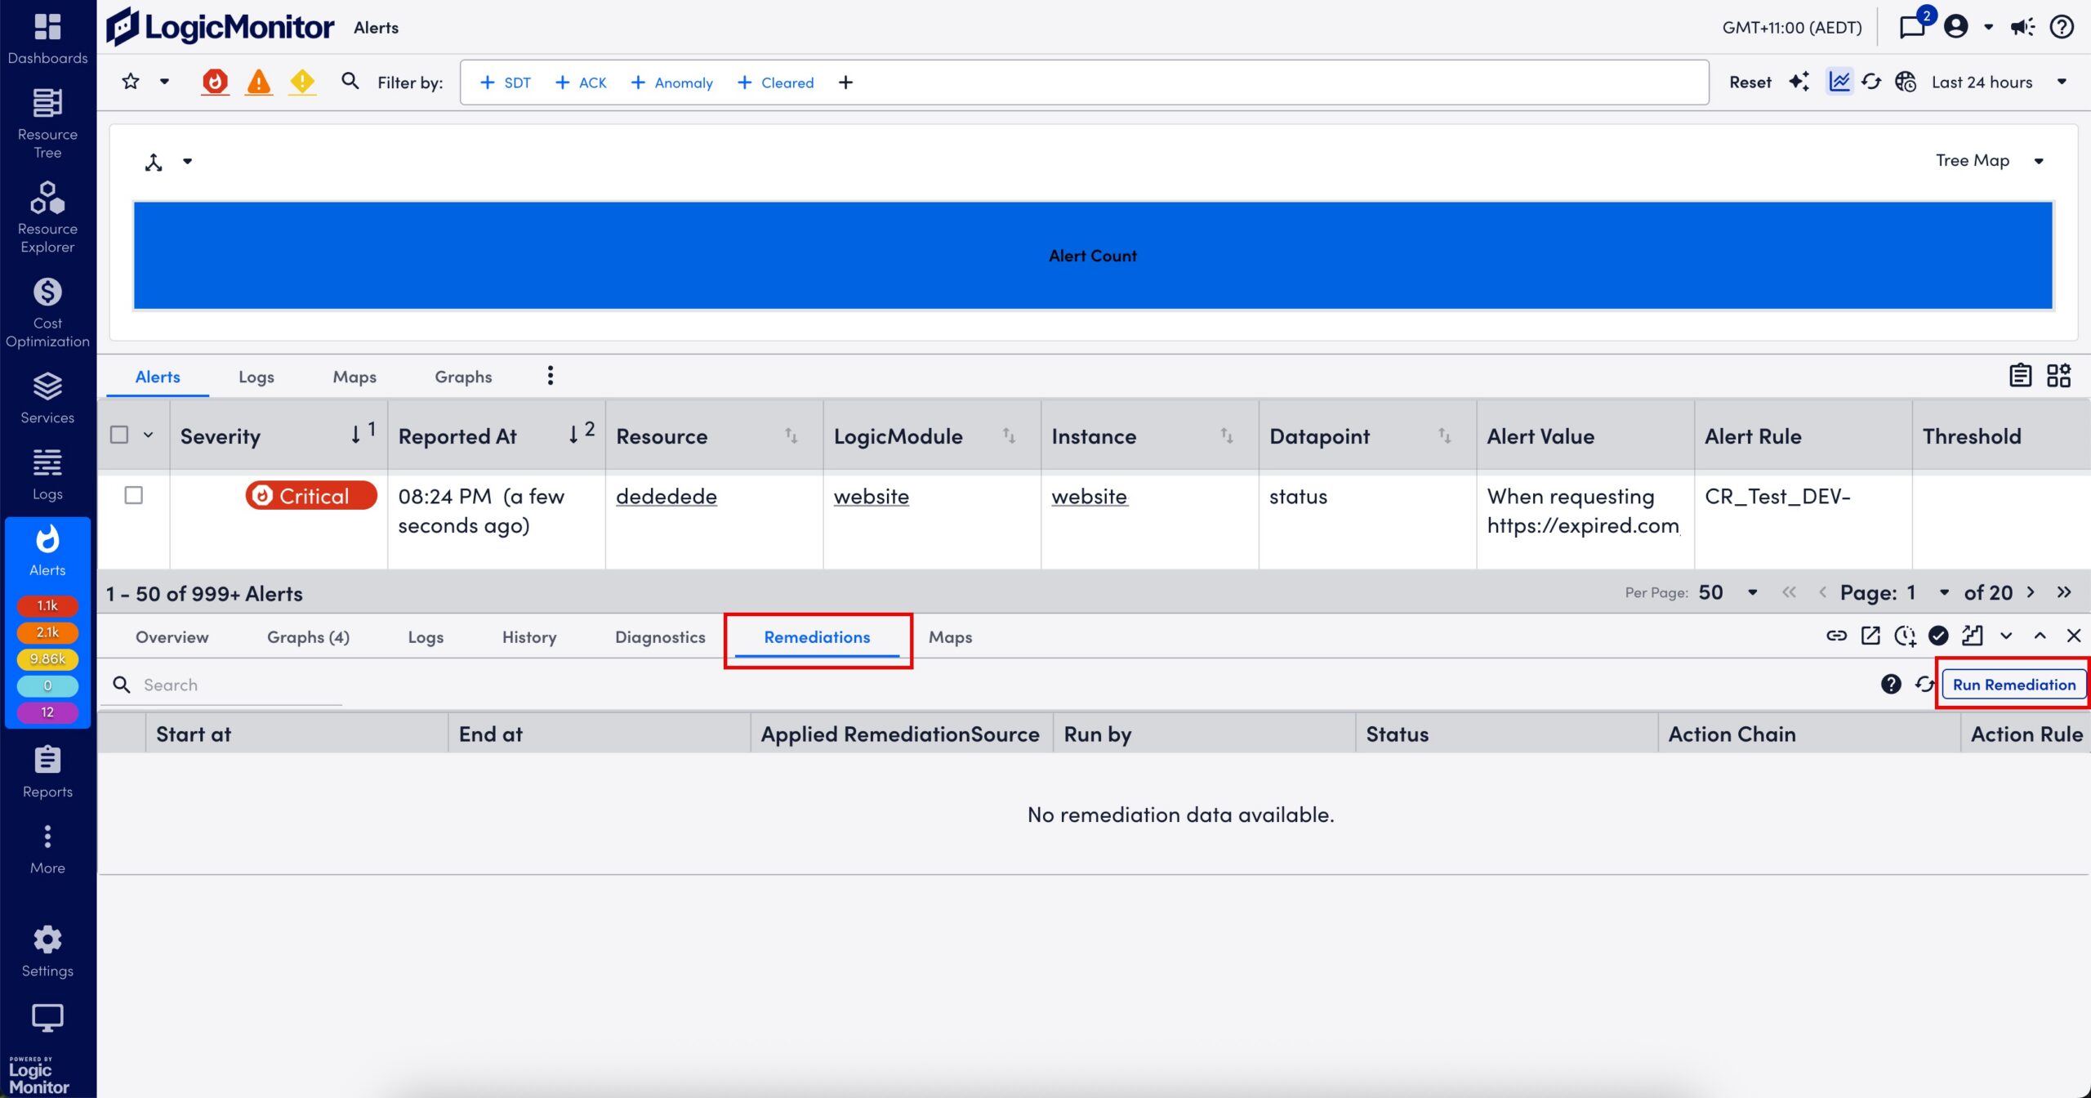Switch to the Logs tab above table
The image size is (2091, 1098).
click(x=256, y=377)
